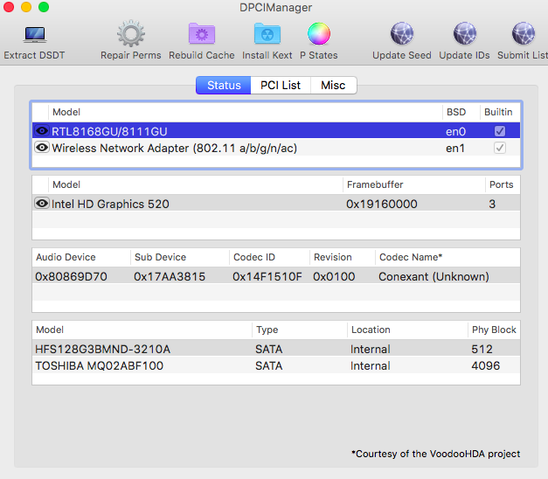
Task: Select Wireless Network Adapter (802.11 a/b/g/n/ac) row
Action: tap(276, 148)
